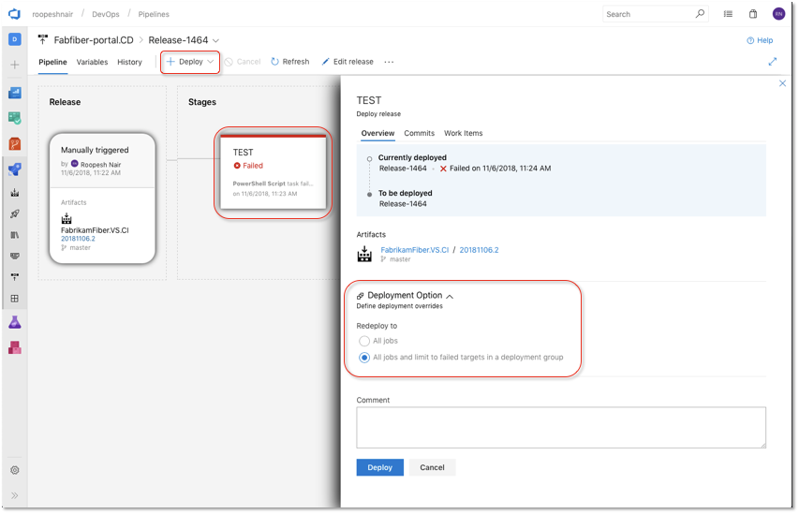Screen dimensions: 799x514
Task: Open Boards icon in left sidebar
Action: click(15, 118)
